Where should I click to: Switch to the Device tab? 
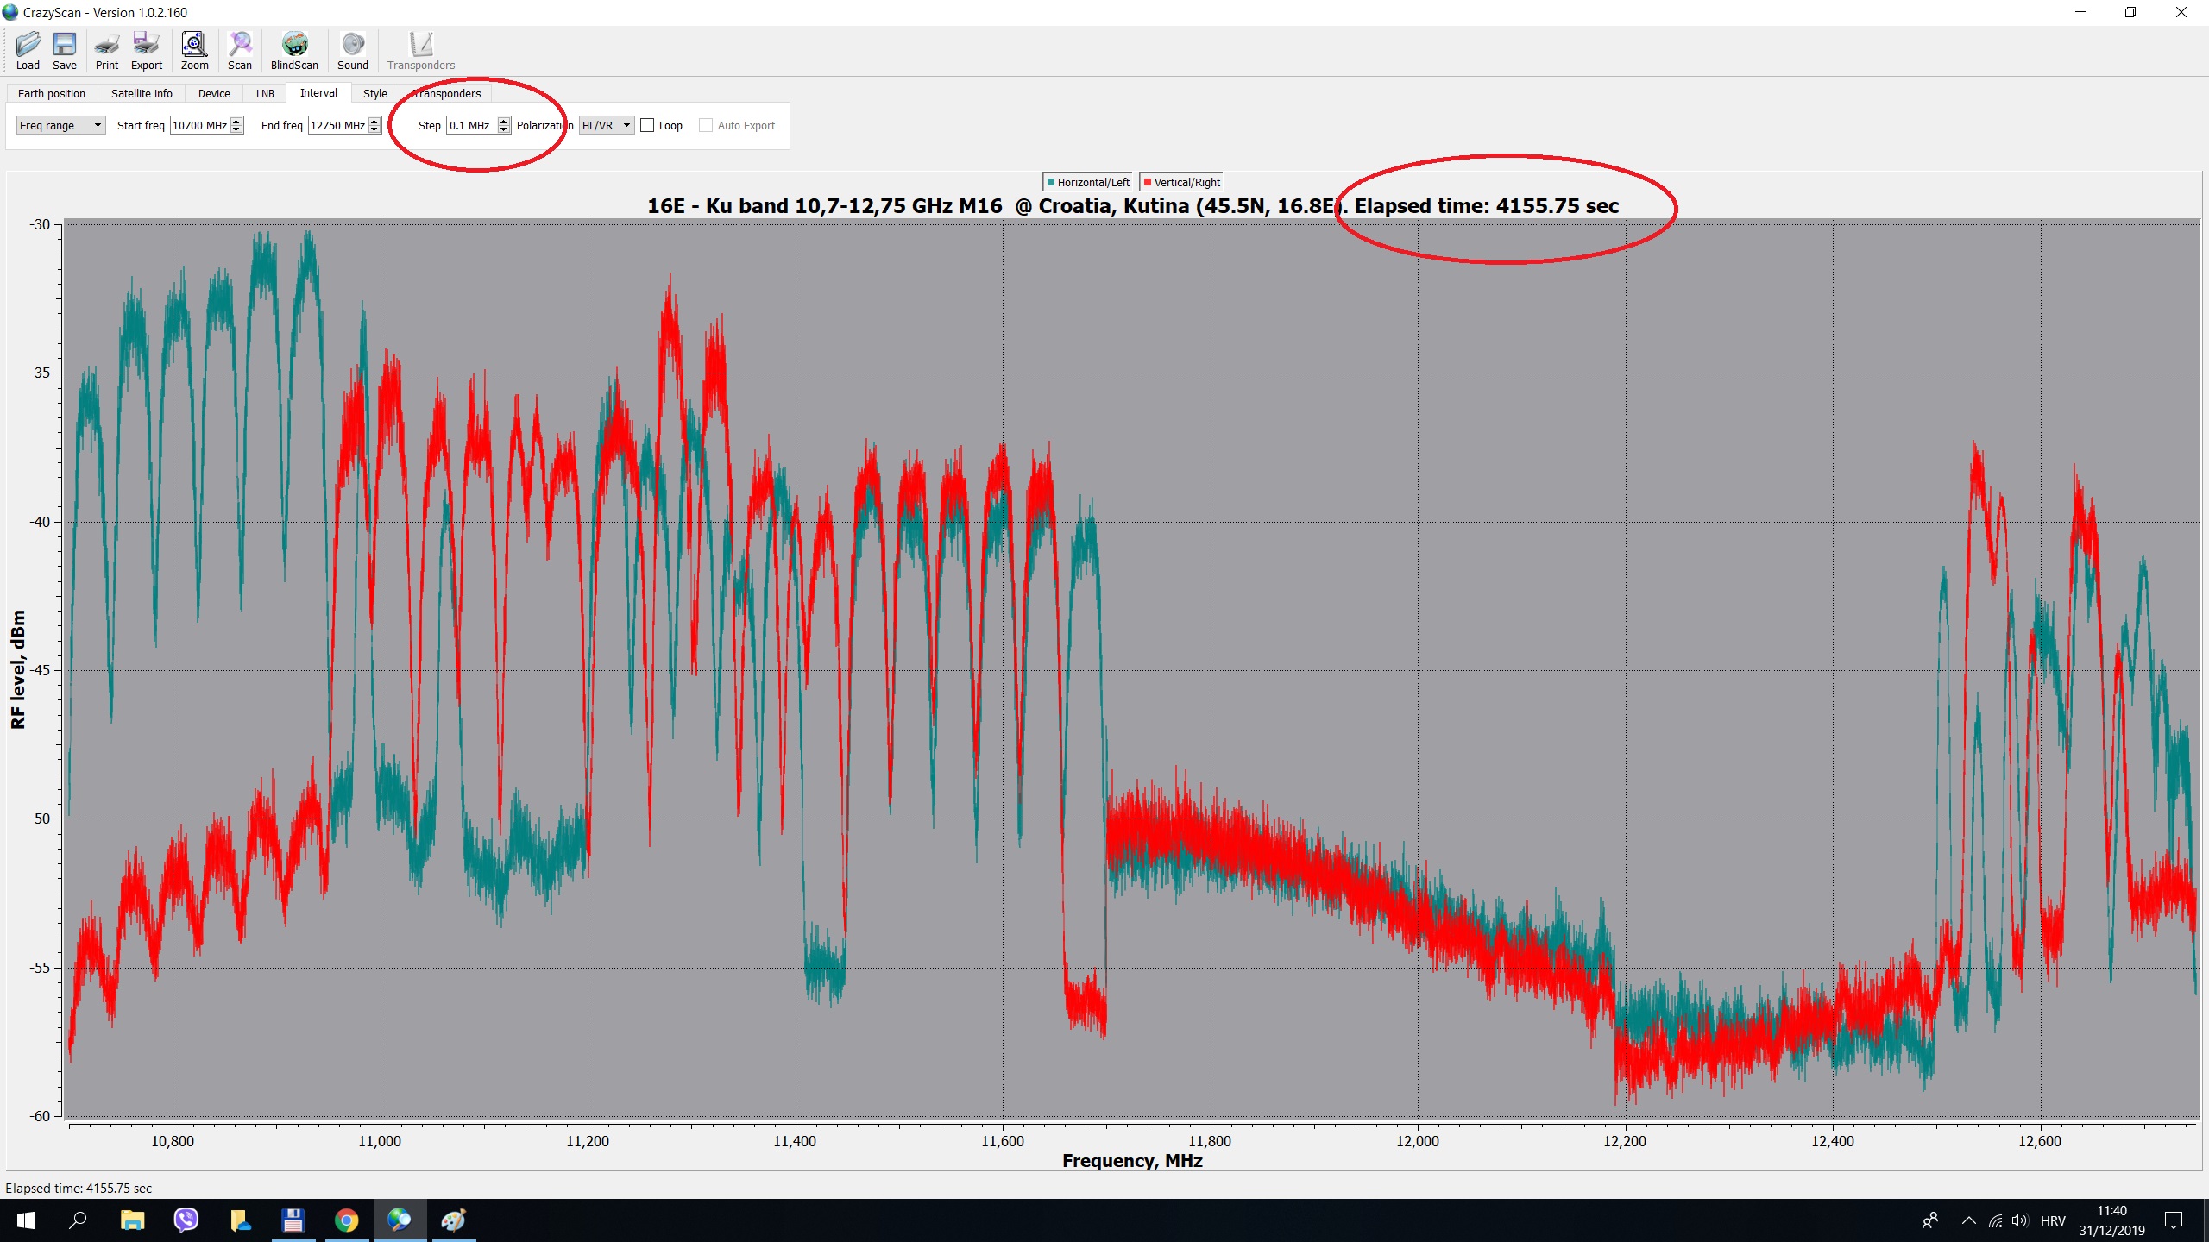tap(214, 94)
